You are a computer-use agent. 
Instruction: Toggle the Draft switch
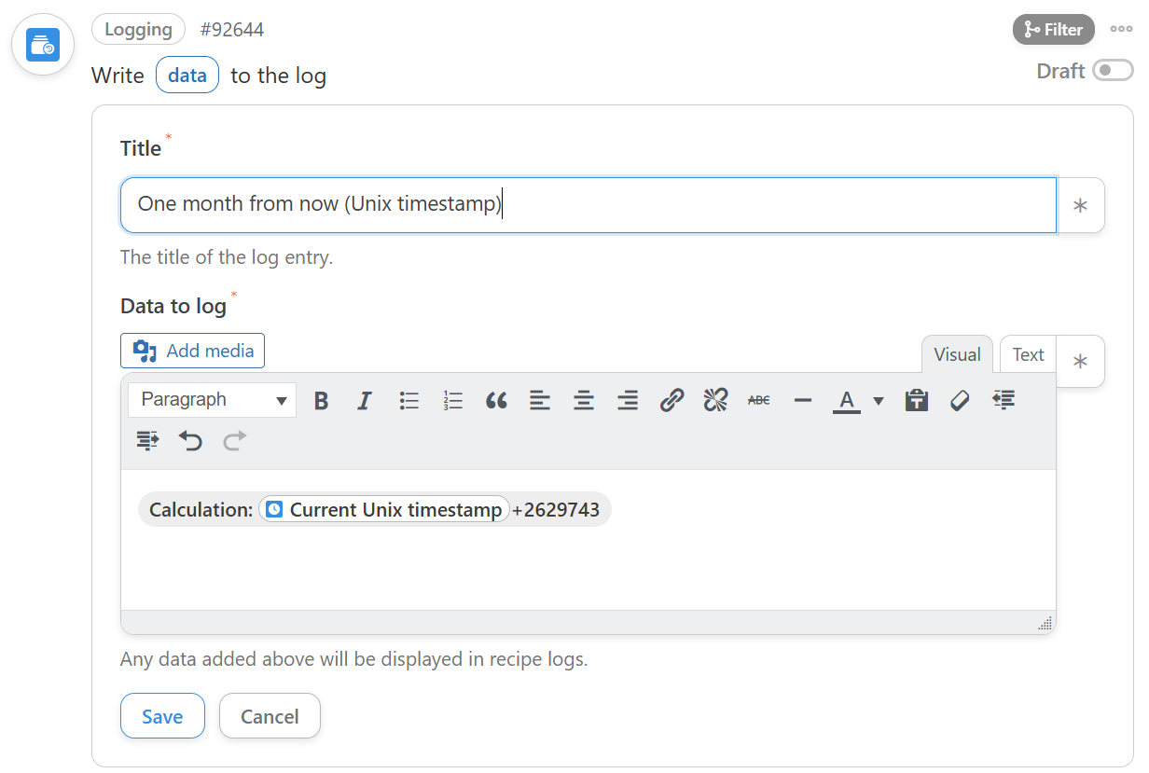coord(1112,71)
